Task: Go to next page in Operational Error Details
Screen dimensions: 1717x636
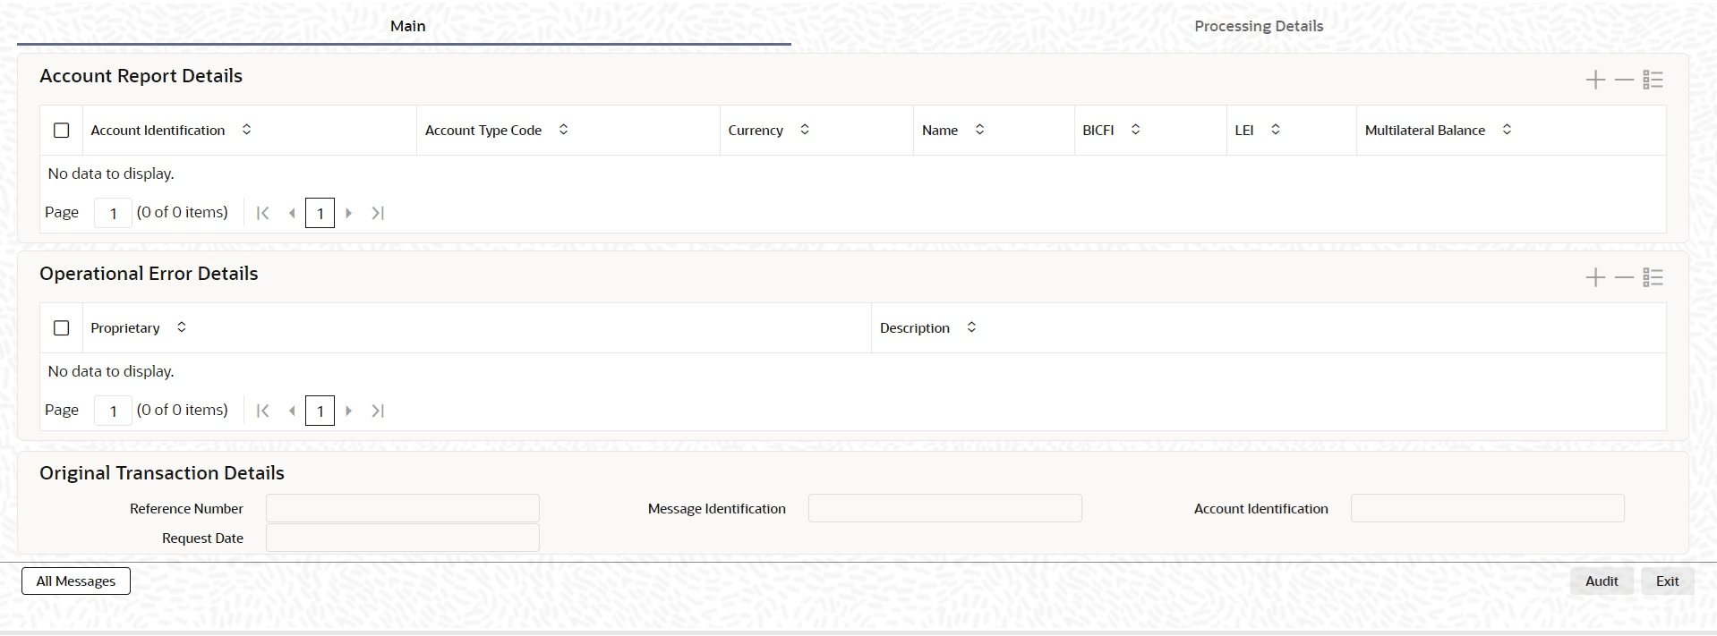Action: 349,411
